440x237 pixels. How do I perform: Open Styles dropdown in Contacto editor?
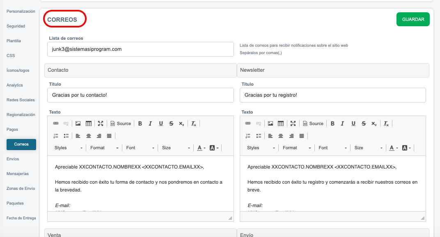(68, 148)
